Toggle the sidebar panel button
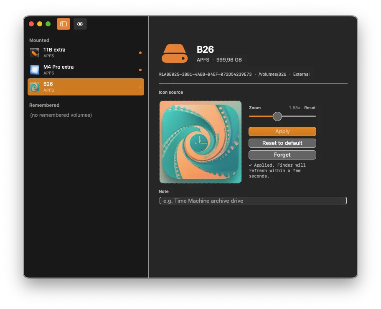Viewport: 381px width, 309px height. click(x=63, y=24)
